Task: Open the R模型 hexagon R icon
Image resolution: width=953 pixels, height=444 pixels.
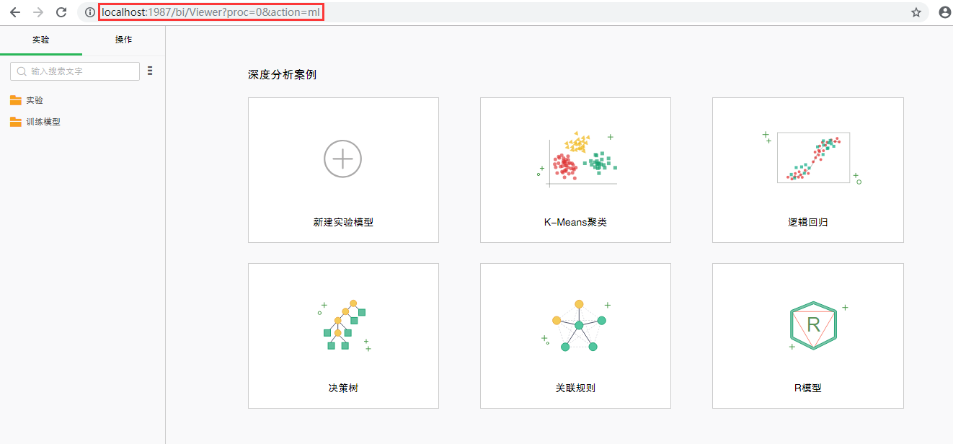Action: pos(807,324)
